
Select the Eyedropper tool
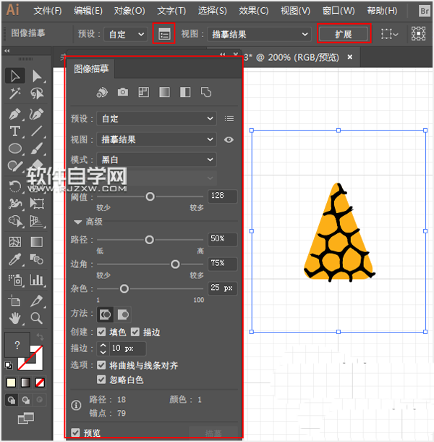15,259
